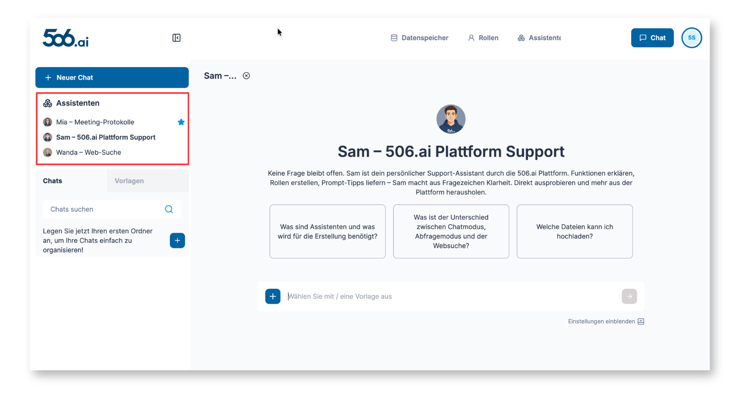The width and height of the screenshot is (748, 399).
Task: Select Mia – Meeting-Protokolle assistant
Action: click(95, 122)
